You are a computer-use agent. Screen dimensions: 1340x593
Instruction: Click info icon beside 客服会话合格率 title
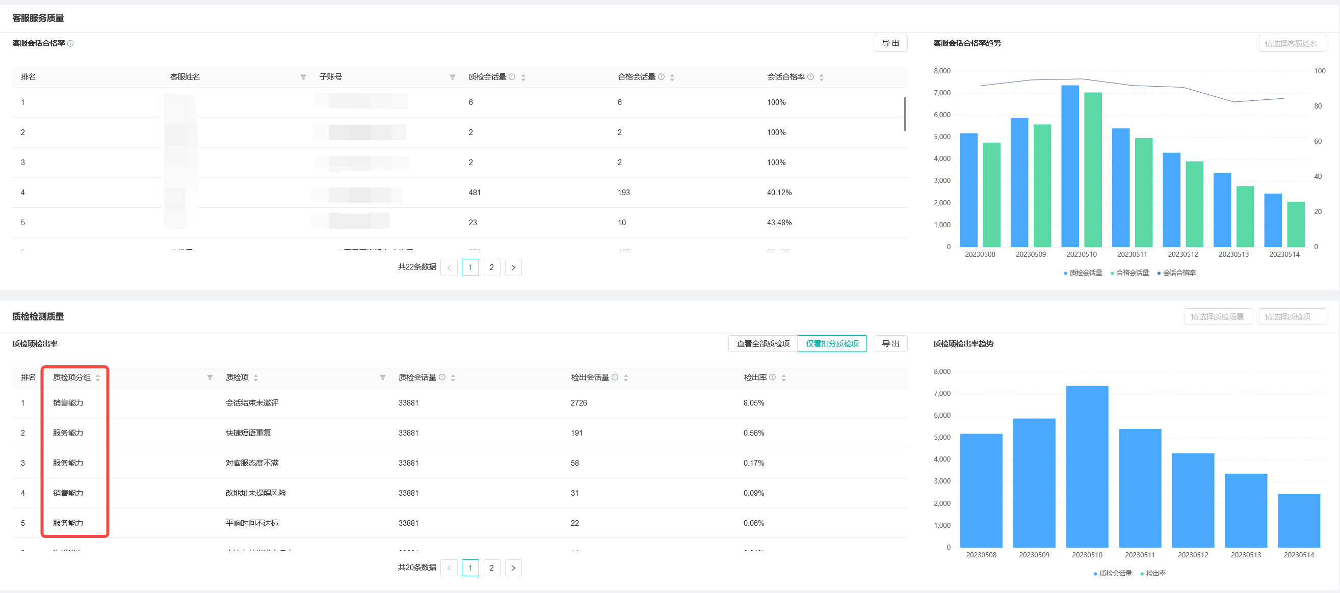[70, 43]
